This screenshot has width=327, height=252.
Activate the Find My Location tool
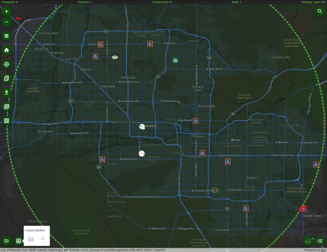pos(6,65)
